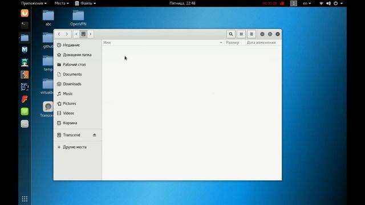Click the workspace indicator in top bar
Image resolution: width=365 pixels, height=205 pixels.
294,3
